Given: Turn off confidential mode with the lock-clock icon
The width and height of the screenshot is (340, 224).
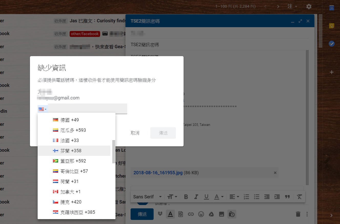Looking at the screenshot, I should coord(232,214).
